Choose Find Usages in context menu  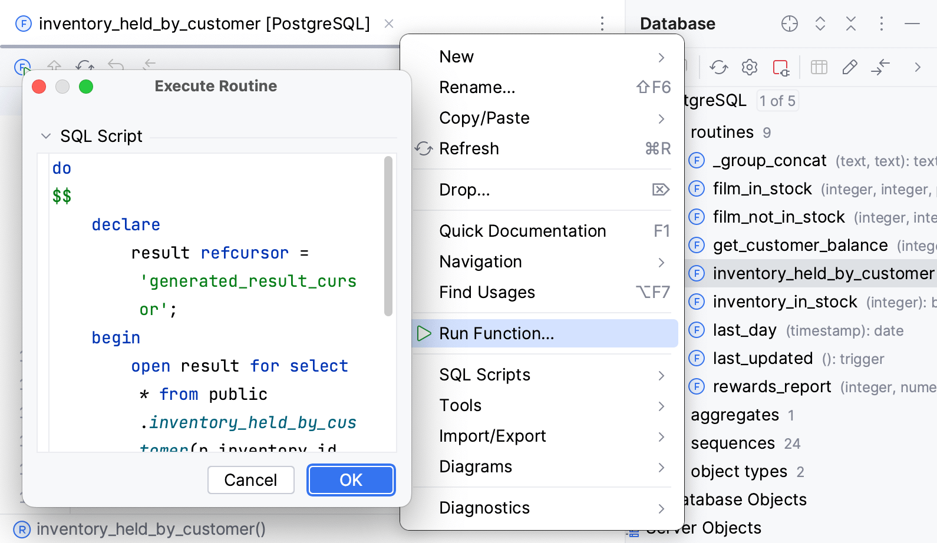click(487, 292)
